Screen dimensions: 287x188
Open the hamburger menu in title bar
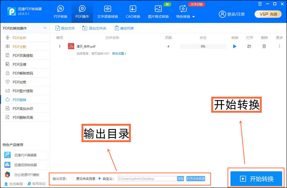pyautogui.click(x=260, y=4)
